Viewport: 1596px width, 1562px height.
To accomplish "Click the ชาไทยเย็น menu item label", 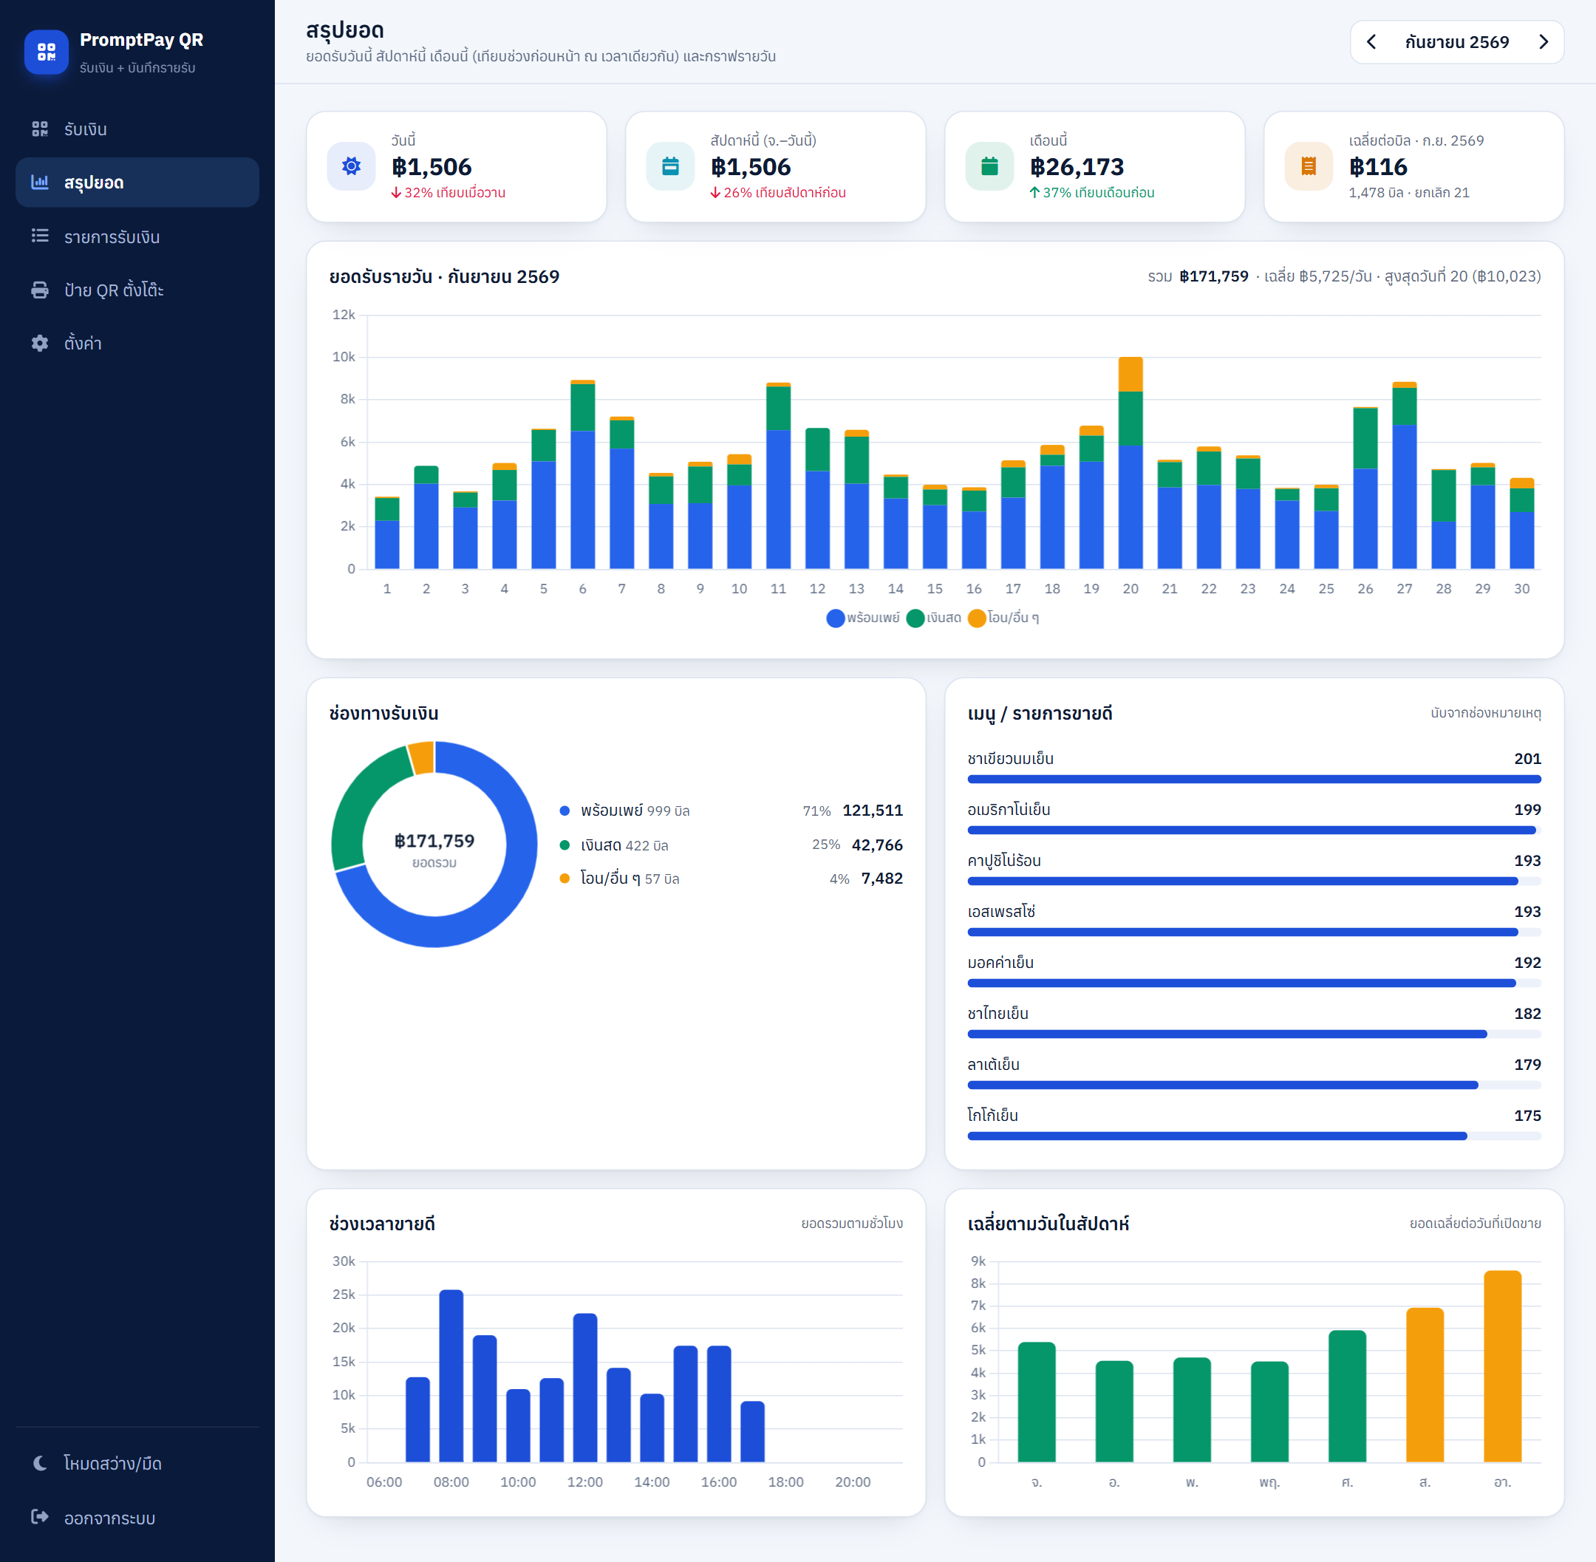I will (x=997, y=1014).
